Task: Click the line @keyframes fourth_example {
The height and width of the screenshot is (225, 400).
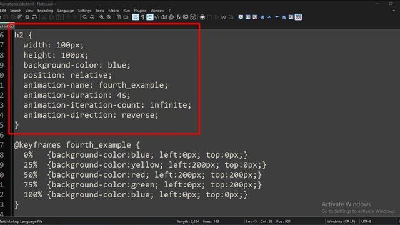Action: tap(77, 145)
